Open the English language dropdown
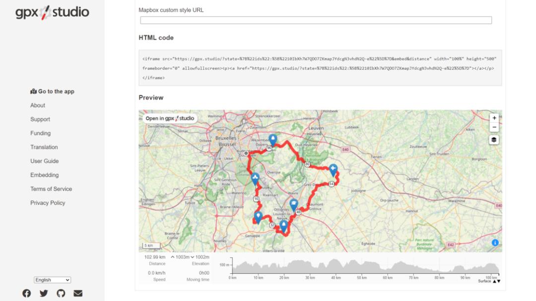Viewport: 536px width, 301px height. click(53, 280)
